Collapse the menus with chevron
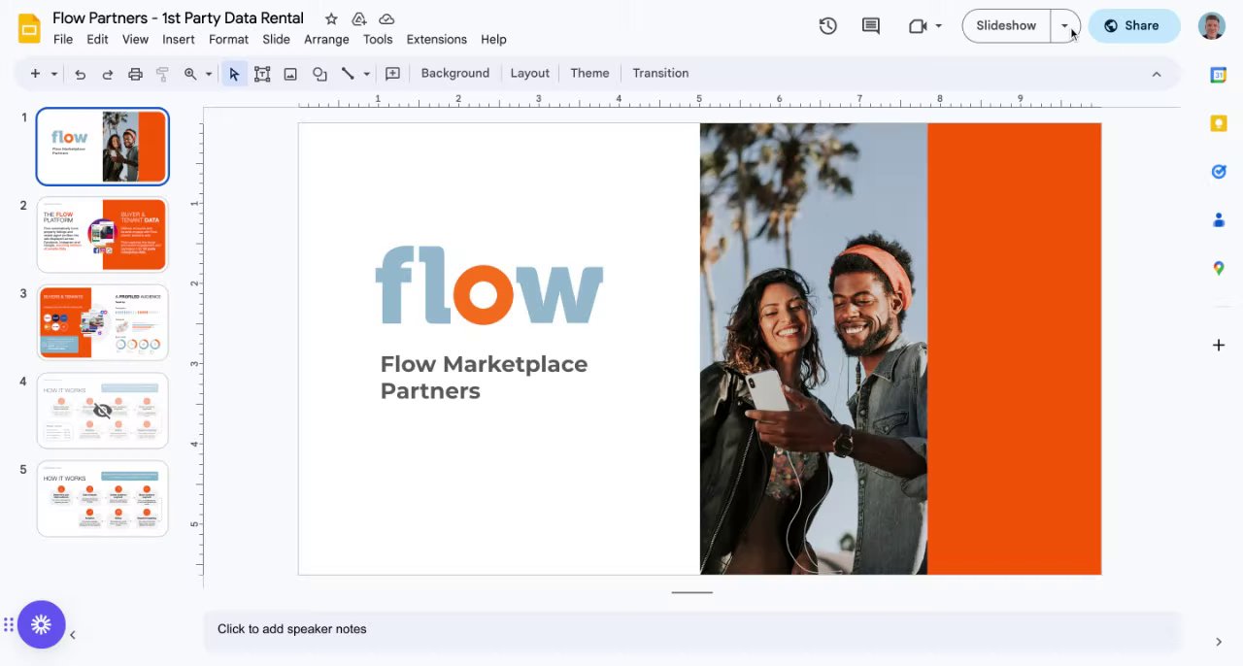 [x=1156, y=74]
